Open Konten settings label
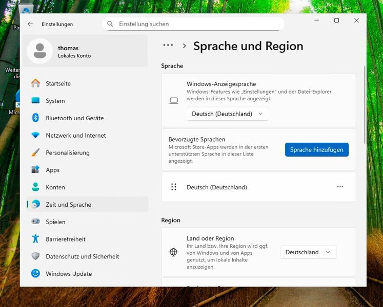 [55, 187]
